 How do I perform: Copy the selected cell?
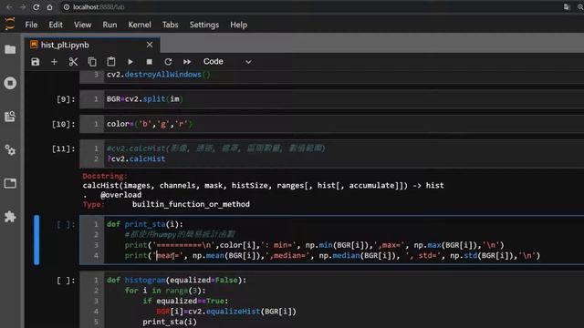coord(92,62)
